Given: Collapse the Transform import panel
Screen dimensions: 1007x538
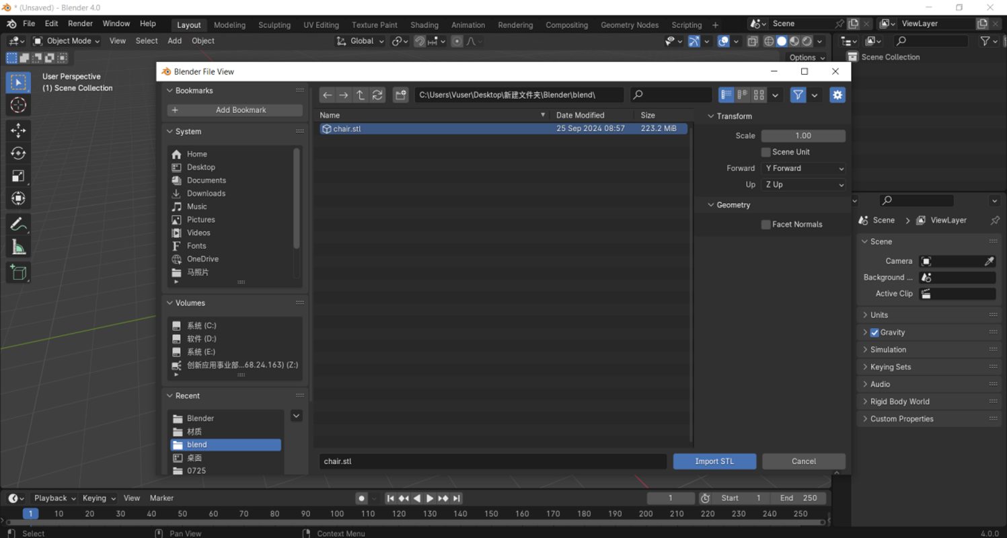Looking at the screenshot, I should coord(711,116).
